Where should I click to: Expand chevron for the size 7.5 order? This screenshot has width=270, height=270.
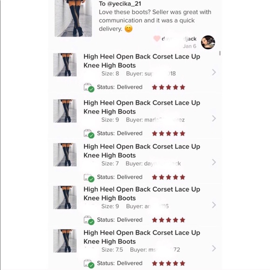click(x=214, y=248)
